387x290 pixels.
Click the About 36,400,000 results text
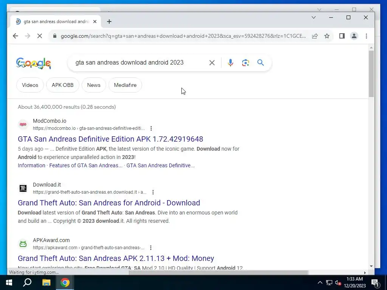point(67,107)
